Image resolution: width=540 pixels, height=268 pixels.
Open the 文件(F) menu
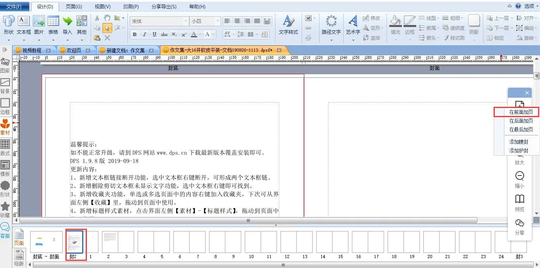click(15, 6)
